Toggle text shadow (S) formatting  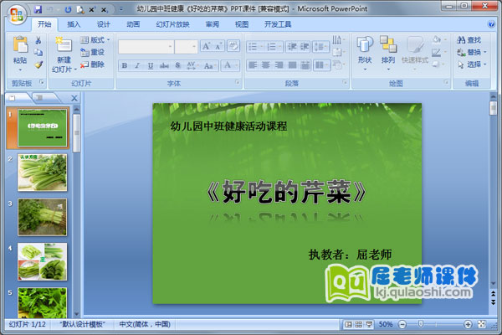[x=177, y=65]
